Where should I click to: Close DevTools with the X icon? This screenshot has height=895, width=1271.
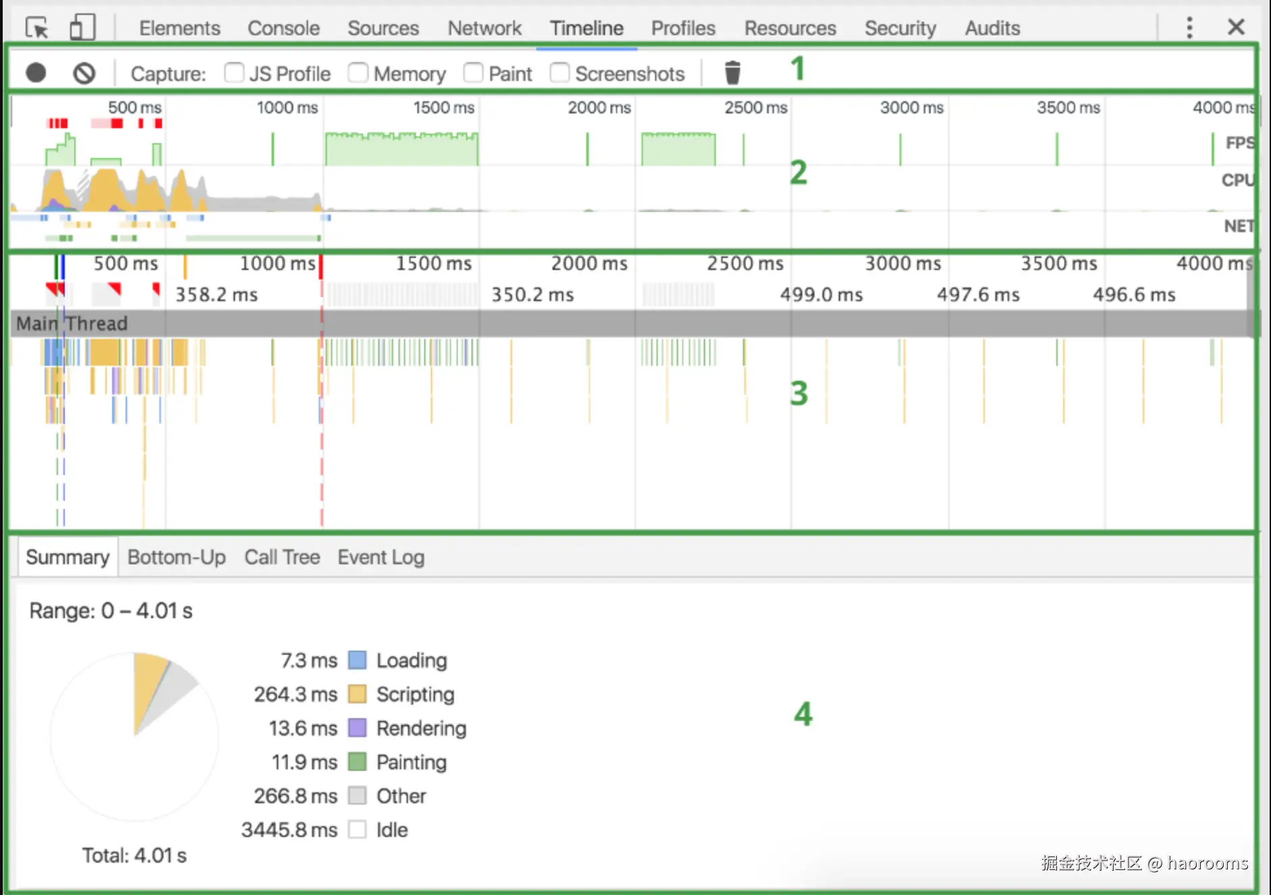[x=1236, y=27]
